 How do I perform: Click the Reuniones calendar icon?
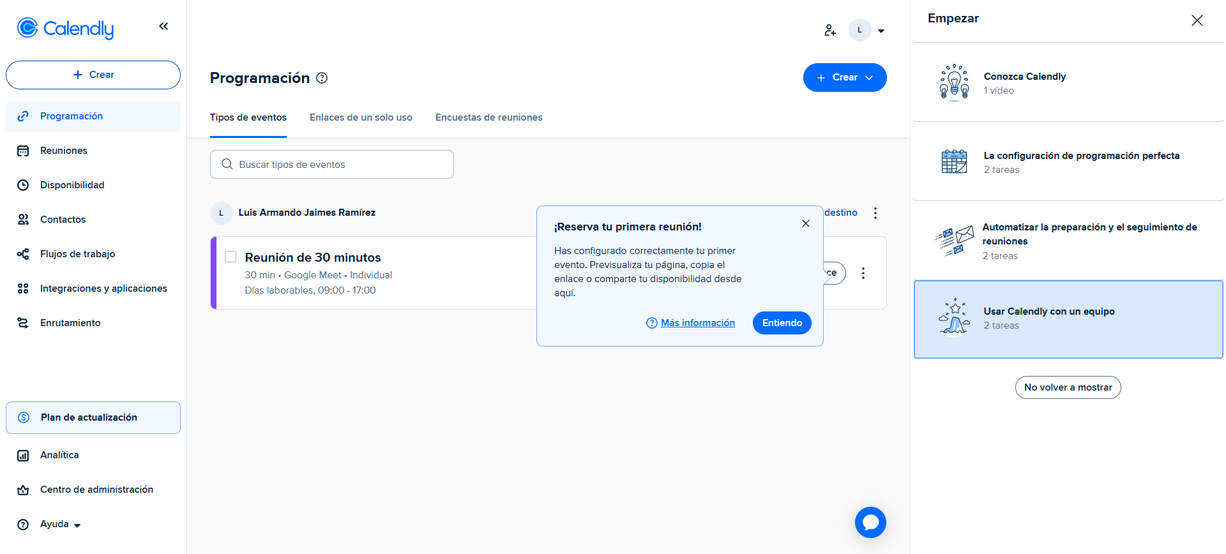click(23, 151)
